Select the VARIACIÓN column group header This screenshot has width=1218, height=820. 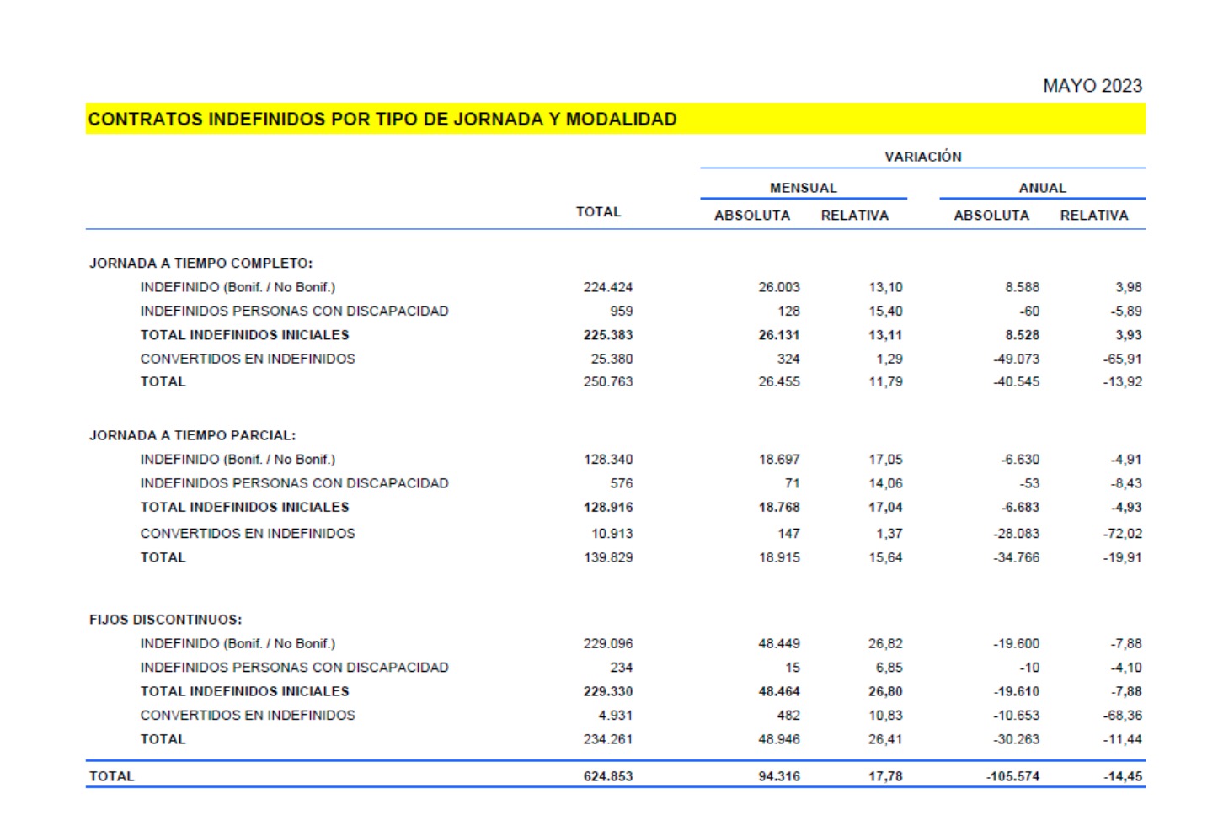pos(922,157)
